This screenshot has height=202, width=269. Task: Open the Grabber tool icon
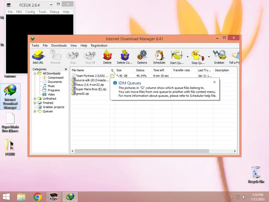[219, 57]
